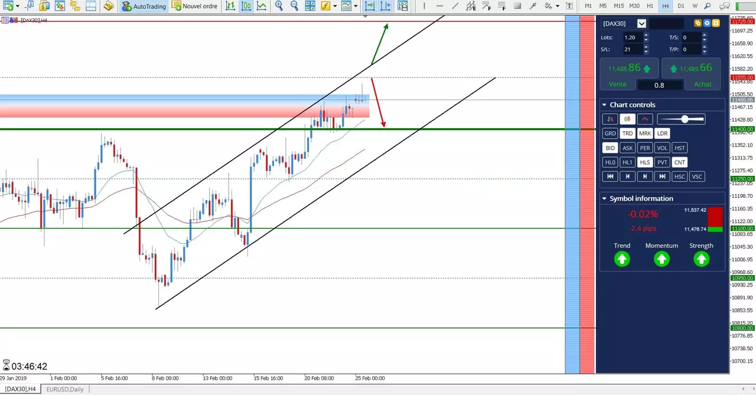Screen dimensions: 756x395
Task: Zoom out on the chart
Action: [294, 6]
